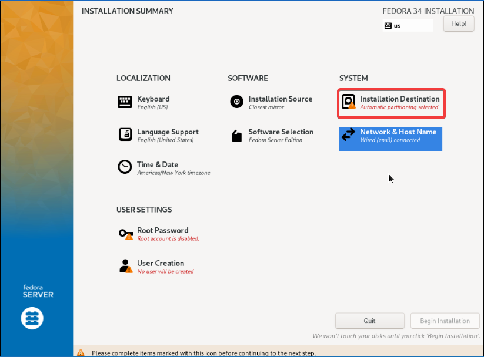The width and height of the screenshot is (484, 357).
Task: Click Begin Installation button
Action: coord(445,321)
